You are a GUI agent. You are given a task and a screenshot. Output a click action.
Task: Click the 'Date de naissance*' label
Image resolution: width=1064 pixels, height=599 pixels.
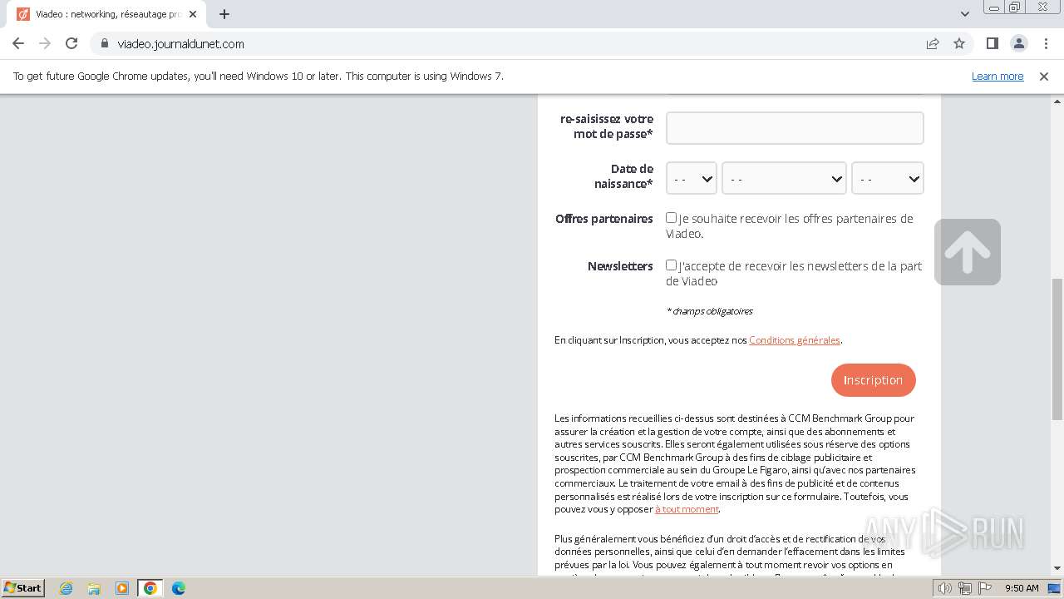(x=623, y=176)
